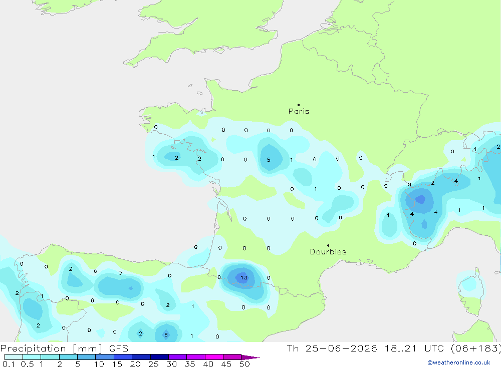Pick the 40–45 mm magenta legend swatch
Screen dimensions: 501x367
[x=214, y=357]
